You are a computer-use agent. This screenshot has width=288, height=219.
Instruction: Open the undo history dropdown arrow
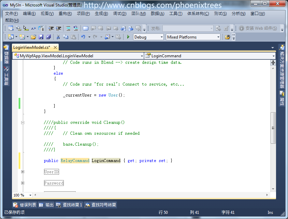click(x=89, y=37)
